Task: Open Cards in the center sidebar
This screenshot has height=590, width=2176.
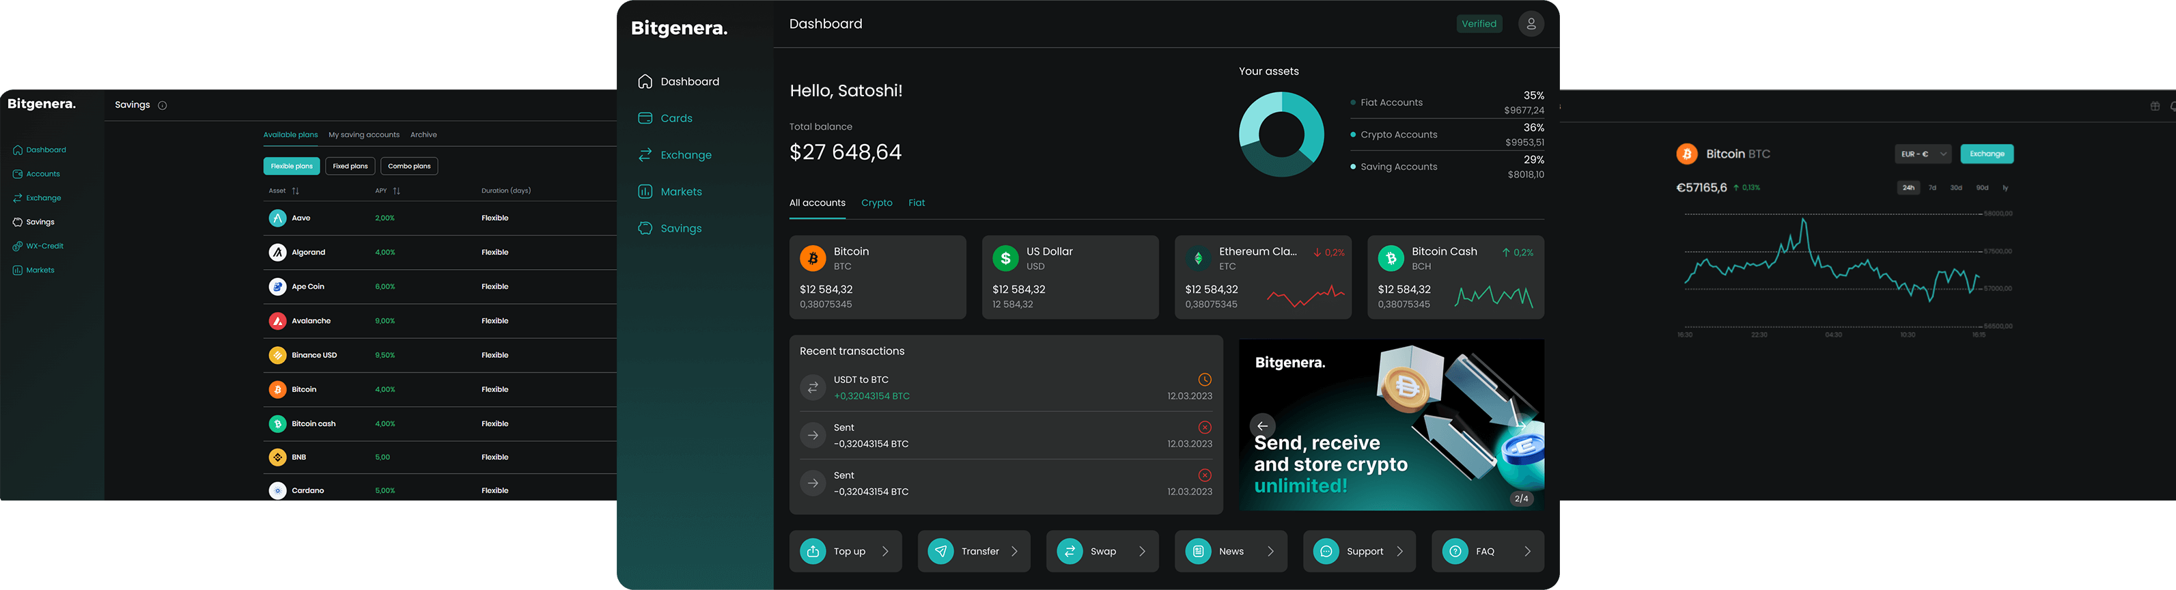Action: (665, 118)
